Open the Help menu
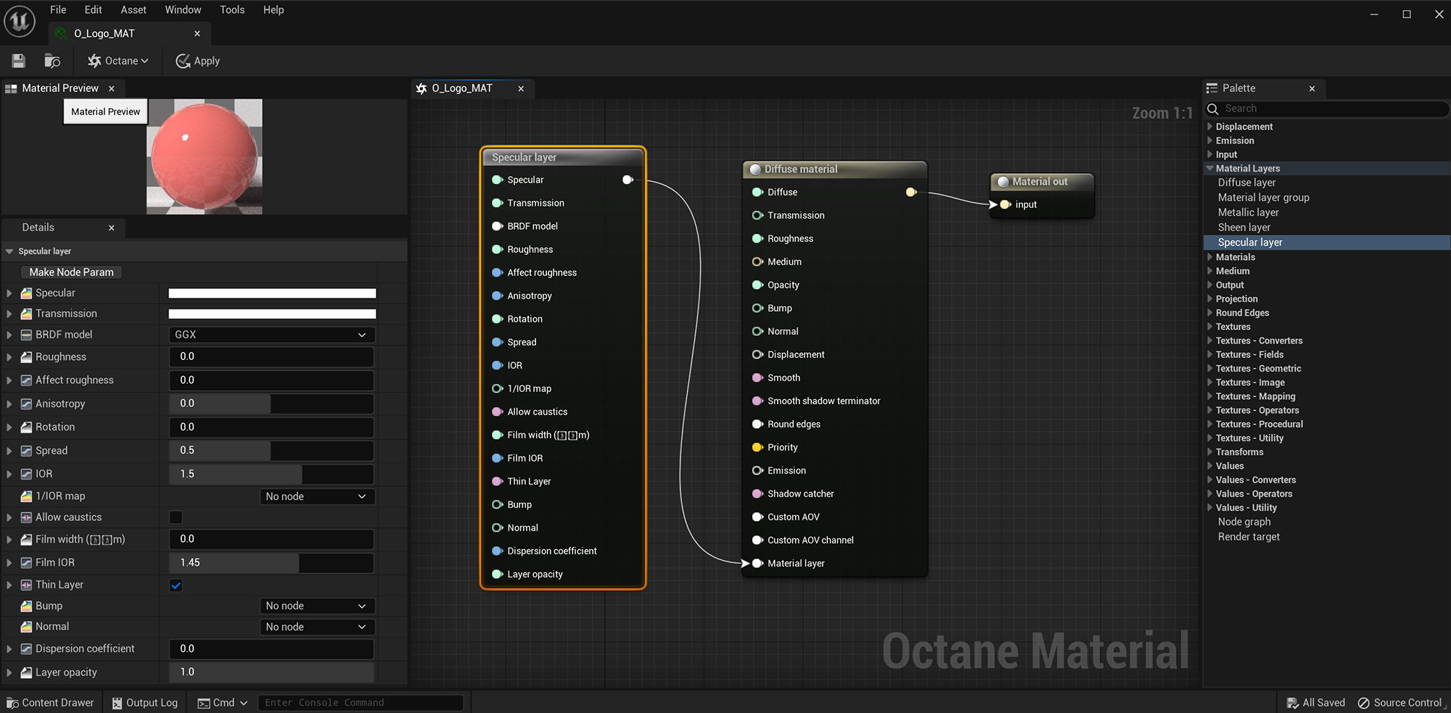Screen dimensions: 1451x713 click(x=274, y=9)
